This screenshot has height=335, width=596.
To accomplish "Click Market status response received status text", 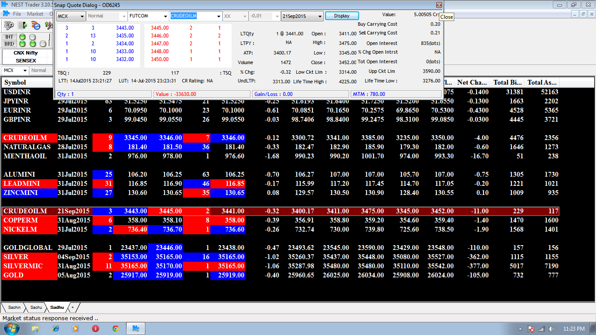I will point(50,318).
